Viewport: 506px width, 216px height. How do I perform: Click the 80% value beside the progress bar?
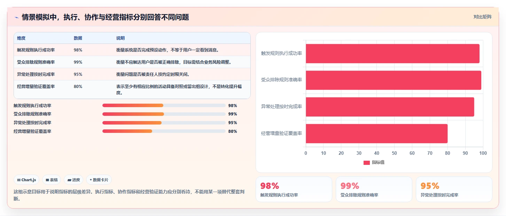point(233,131)
